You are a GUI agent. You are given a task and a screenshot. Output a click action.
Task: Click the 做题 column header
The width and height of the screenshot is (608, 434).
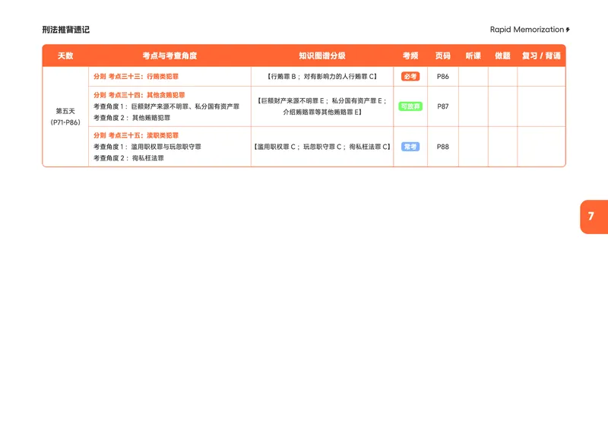502,55
